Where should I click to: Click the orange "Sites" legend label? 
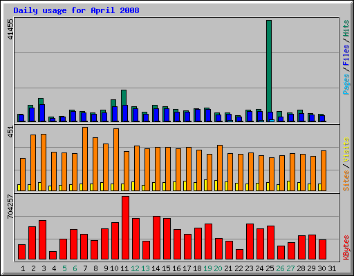(346, 181)
